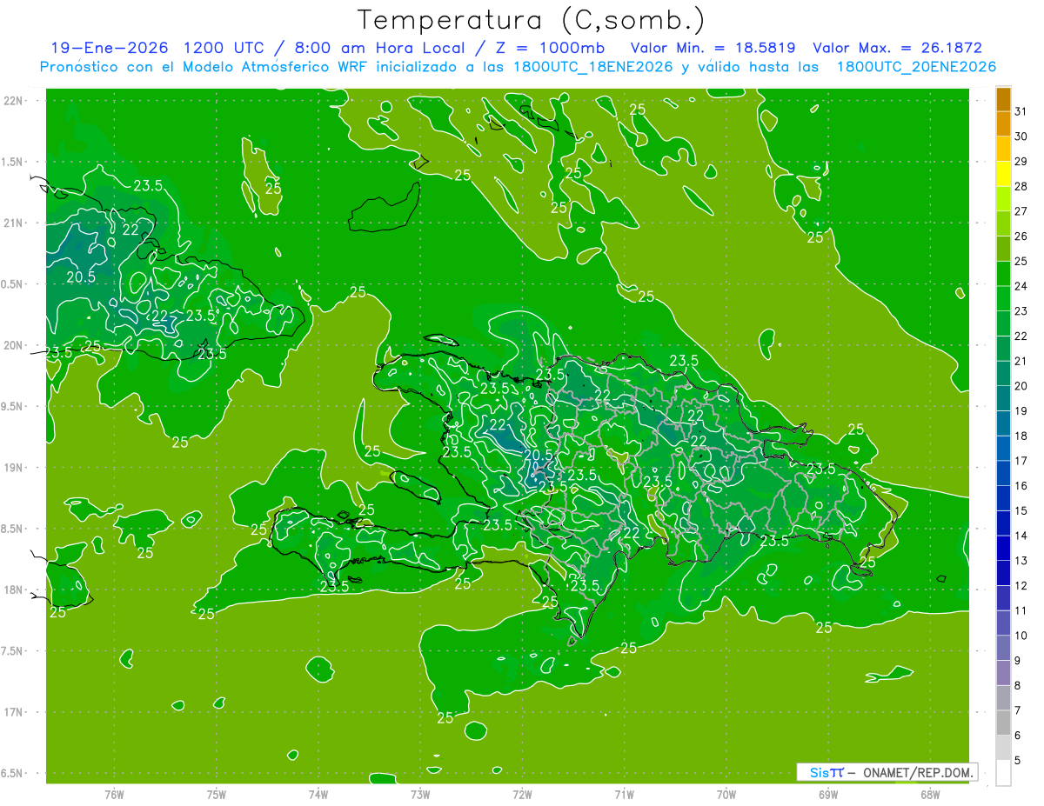
Task: Click the latitude axis label "22N"
Action: pyautogui.click(x=13, y=100)
